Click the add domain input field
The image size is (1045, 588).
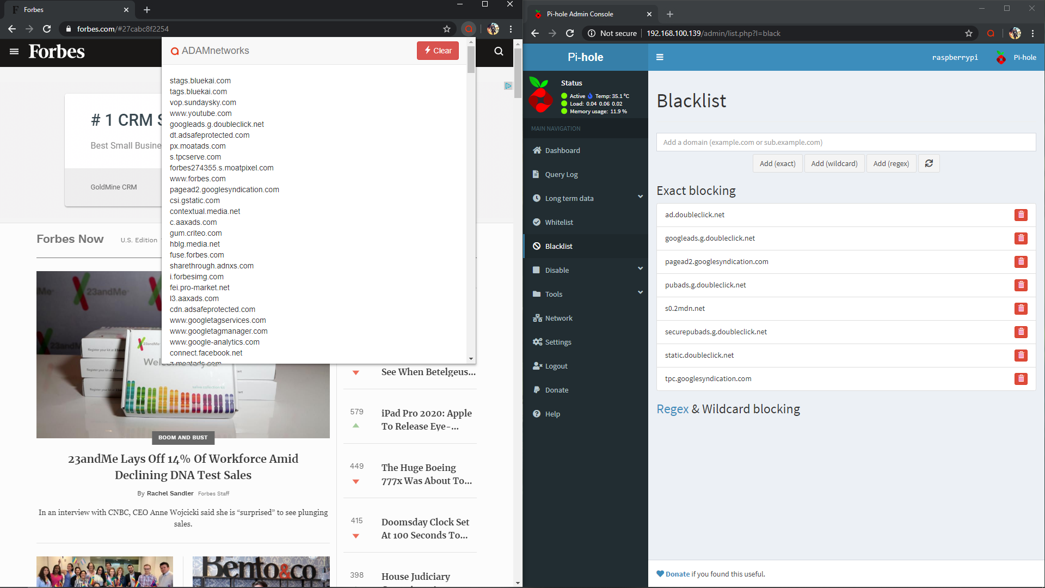point(846,142)
